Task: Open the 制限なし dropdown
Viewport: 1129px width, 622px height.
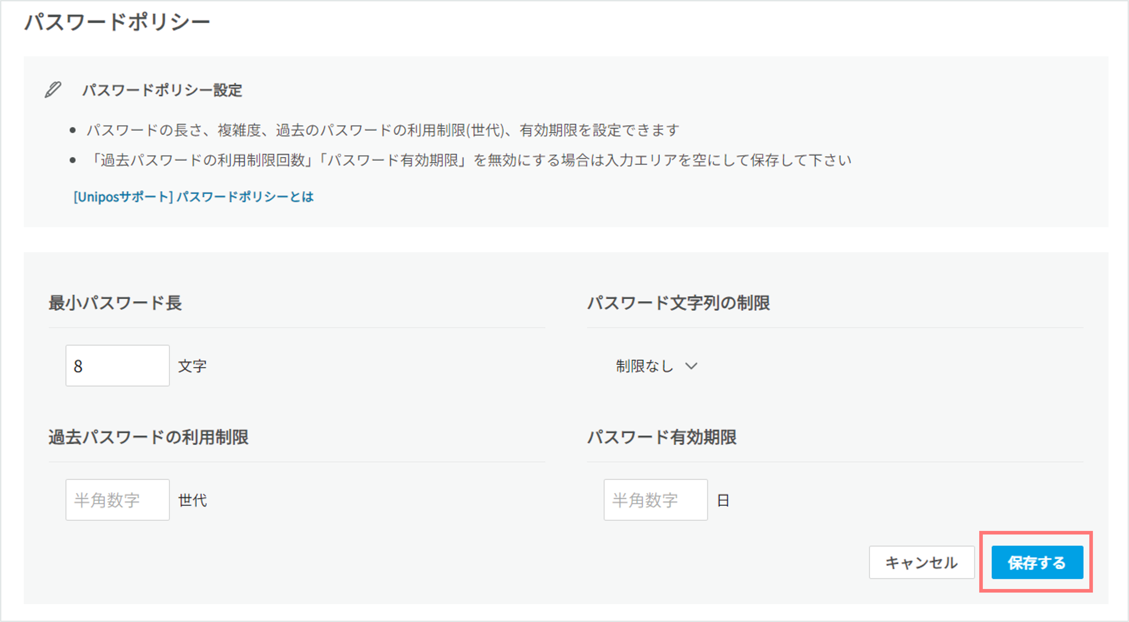Action: pos(656,366)
